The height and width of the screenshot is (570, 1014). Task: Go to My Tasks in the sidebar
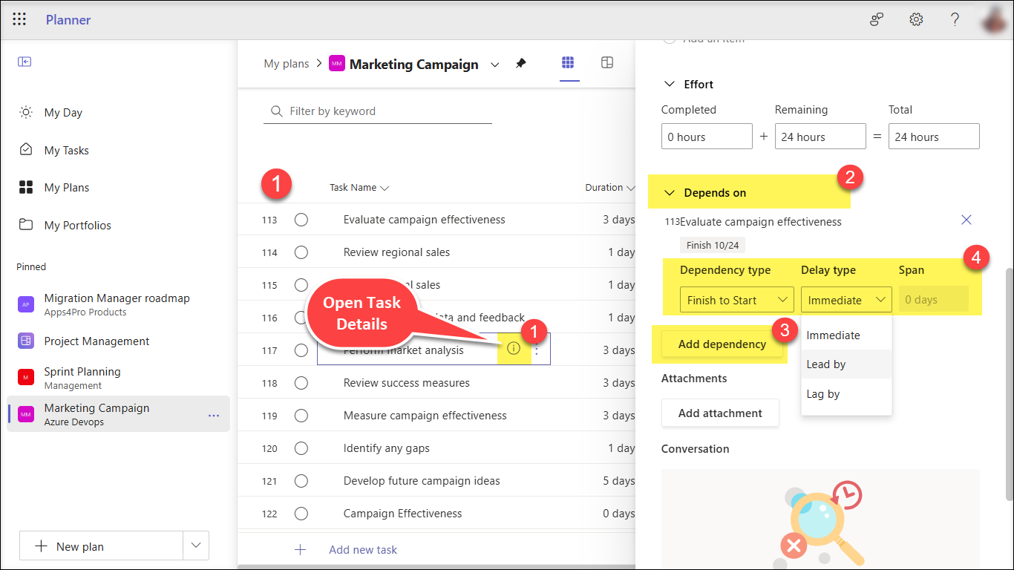tap(67, 150)
